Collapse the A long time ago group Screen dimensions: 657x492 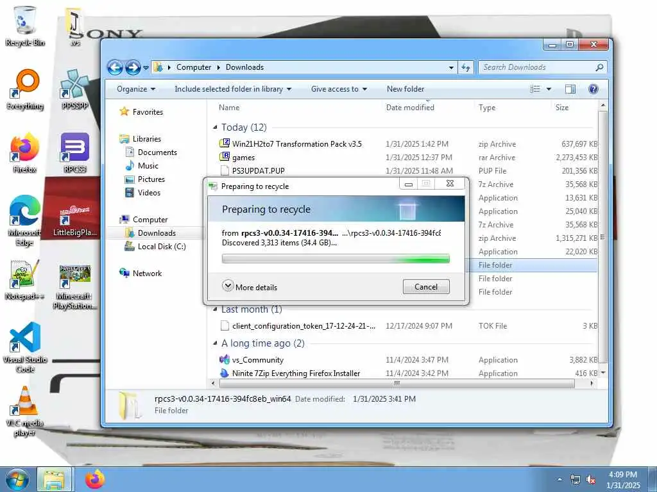(x=215, y=343)
